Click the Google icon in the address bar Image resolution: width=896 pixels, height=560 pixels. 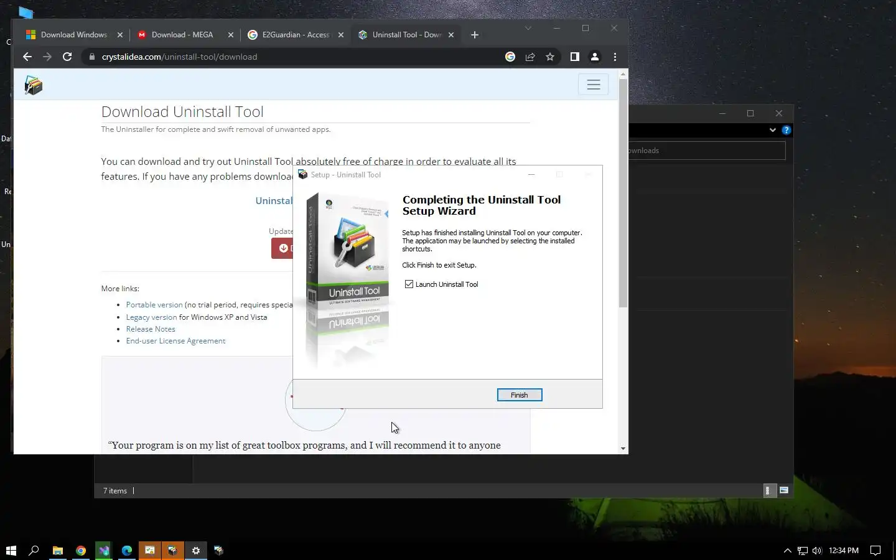tap(510, 57)
